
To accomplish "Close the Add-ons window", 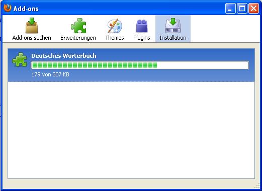I will [253, 8].
